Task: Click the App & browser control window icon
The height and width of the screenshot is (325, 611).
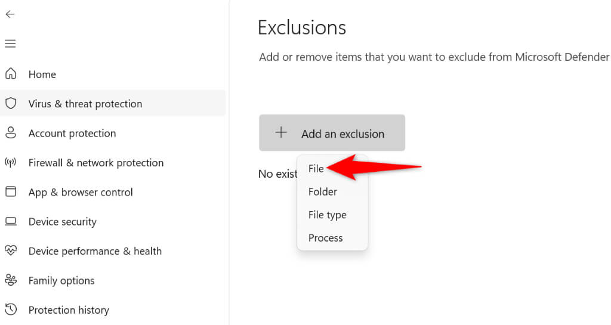Action: coord(10,192)
